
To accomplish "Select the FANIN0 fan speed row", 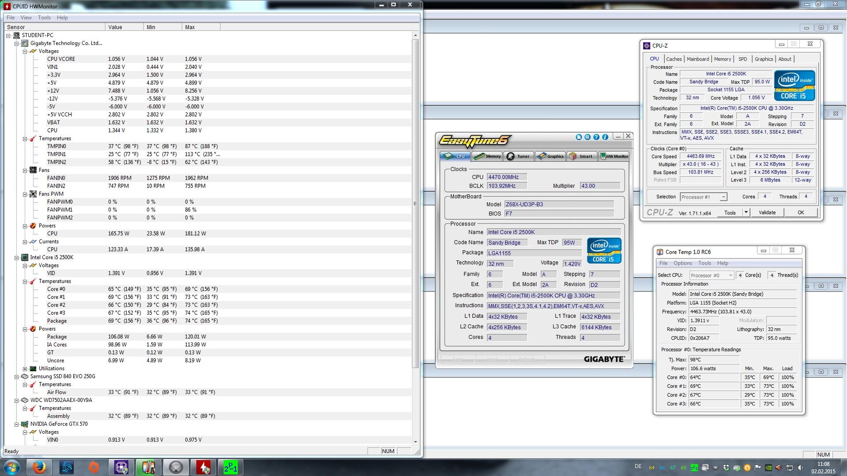I will tap(207, 178).
